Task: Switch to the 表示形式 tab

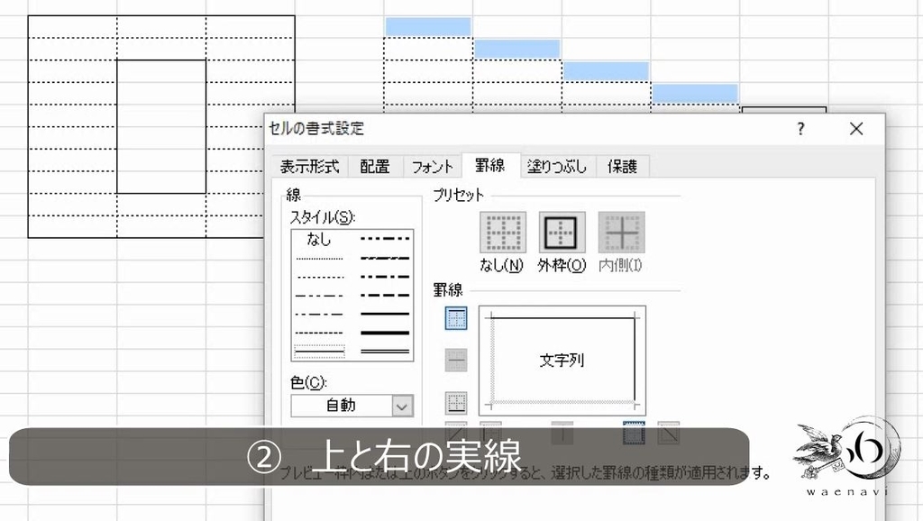Action: pos(311,166)
